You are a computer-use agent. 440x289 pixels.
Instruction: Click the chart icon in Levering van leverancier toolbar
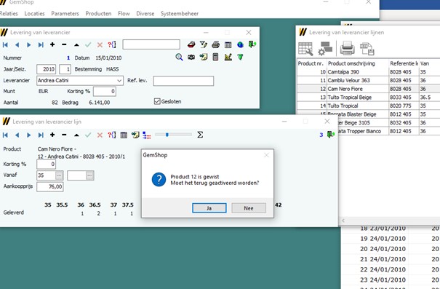click(228, 57)
